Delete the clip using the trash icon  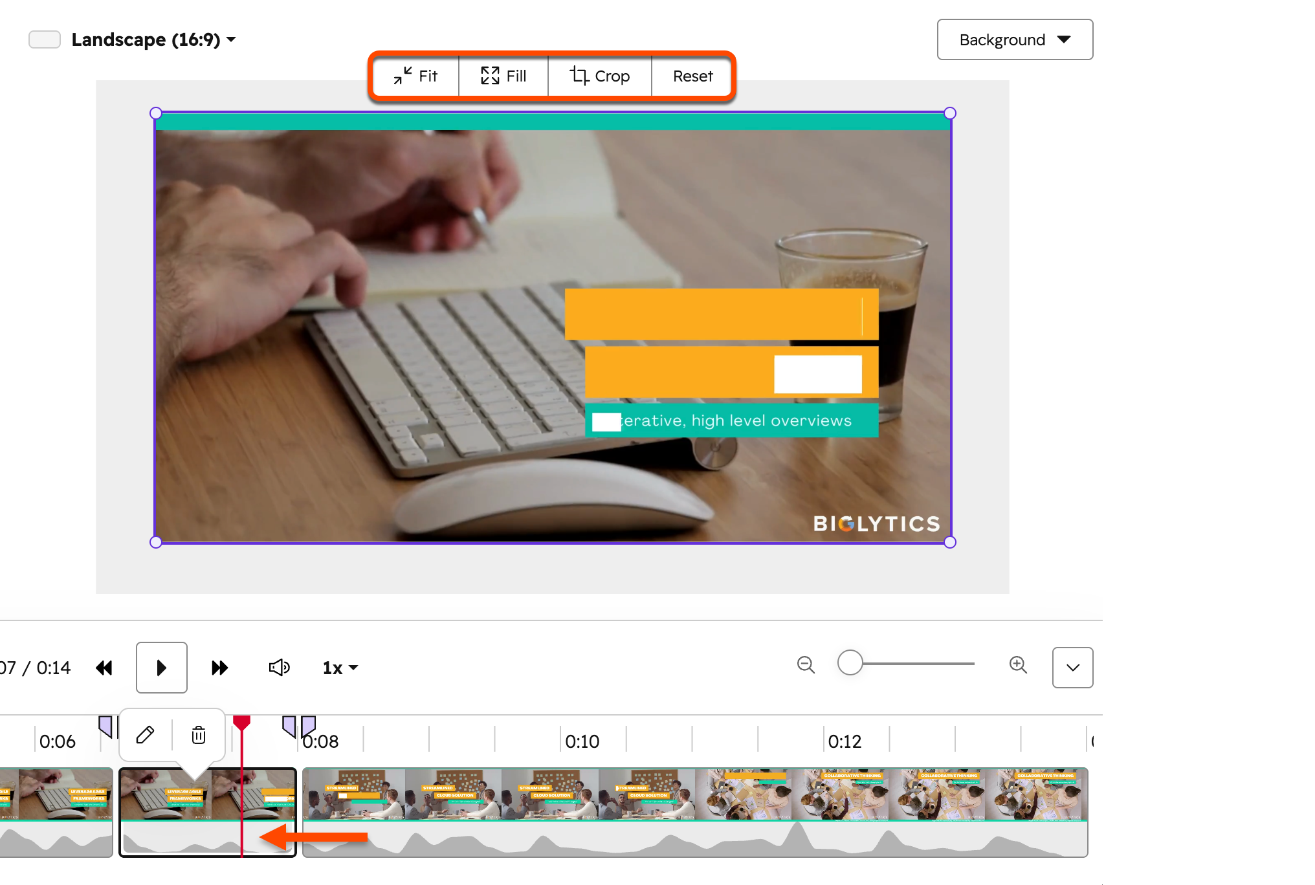coord(199,735)
